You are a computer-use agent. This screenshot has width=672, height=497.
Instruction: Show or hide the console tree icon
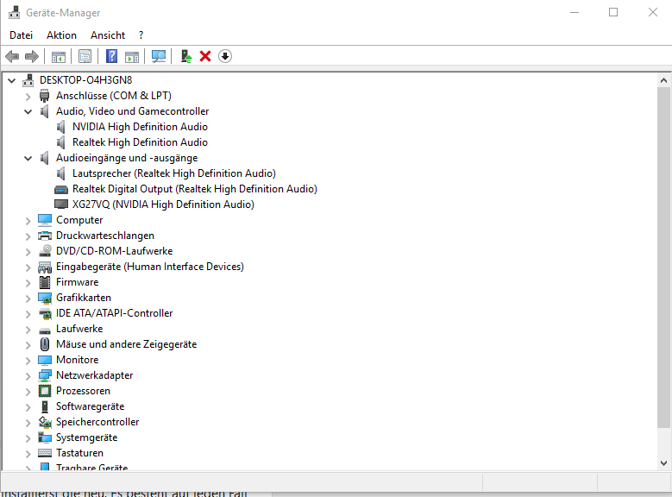pyautogui.click(x=59, y=56)
